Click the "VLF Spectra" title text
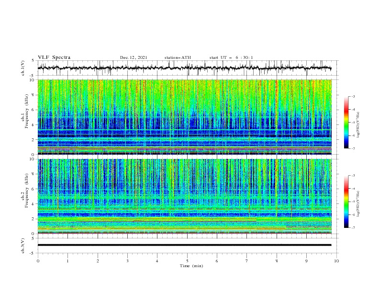 [x=54, y=57]
